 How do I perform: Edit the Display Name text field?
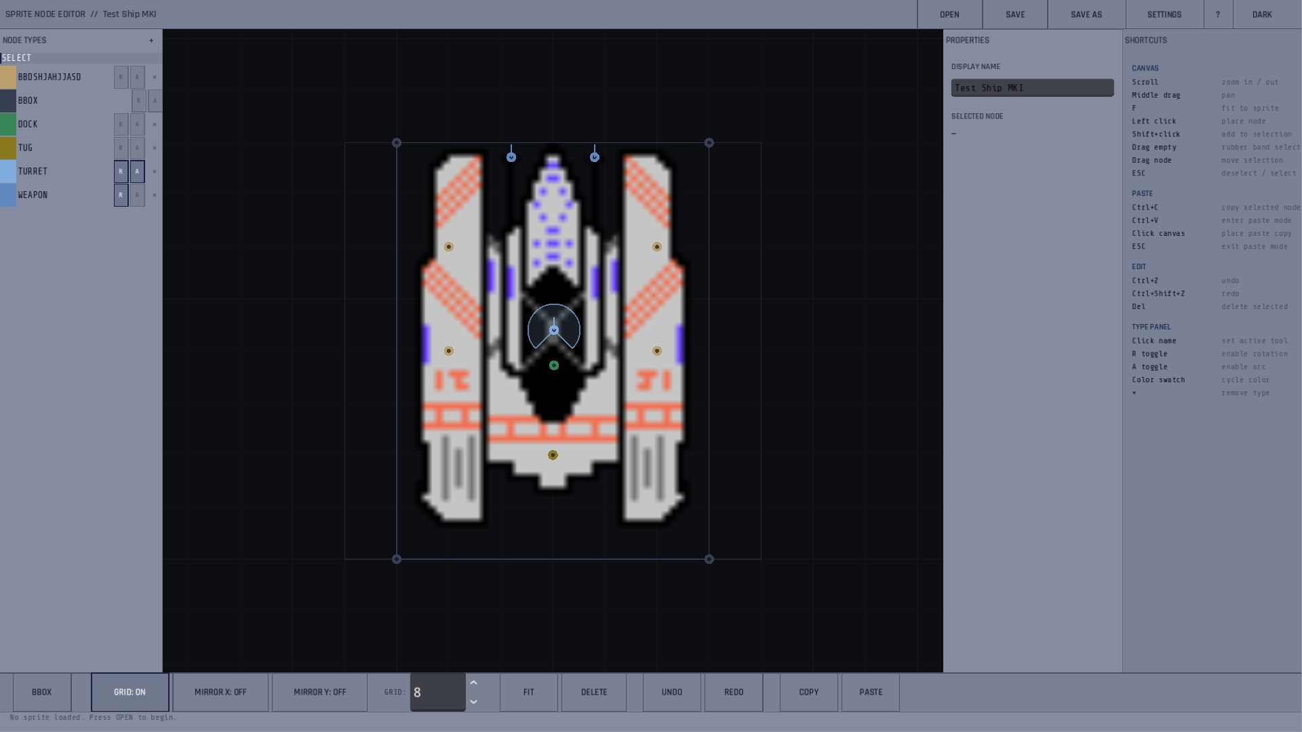(x=1031, y=88)
